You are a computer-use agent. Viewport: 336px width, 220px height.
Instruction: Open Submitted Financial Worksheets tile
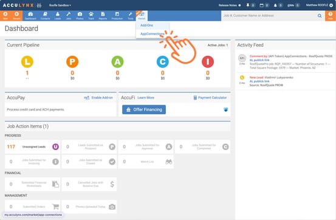click(33, 184)
